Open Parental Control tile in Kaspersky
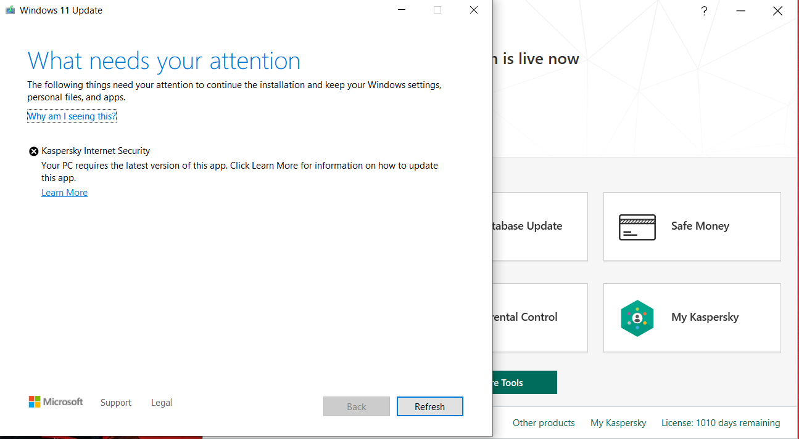 tap(540, 318)
